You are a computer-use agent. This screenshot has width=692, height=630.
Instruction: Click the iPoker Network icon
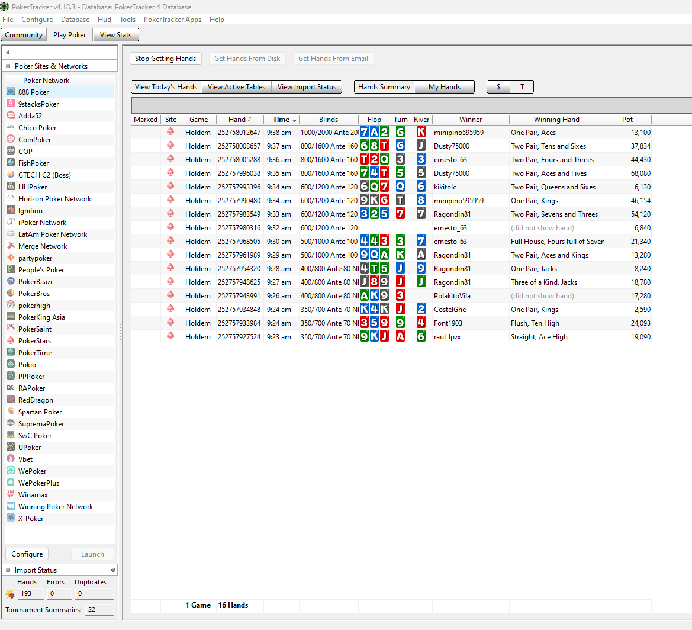pos(11,222)
